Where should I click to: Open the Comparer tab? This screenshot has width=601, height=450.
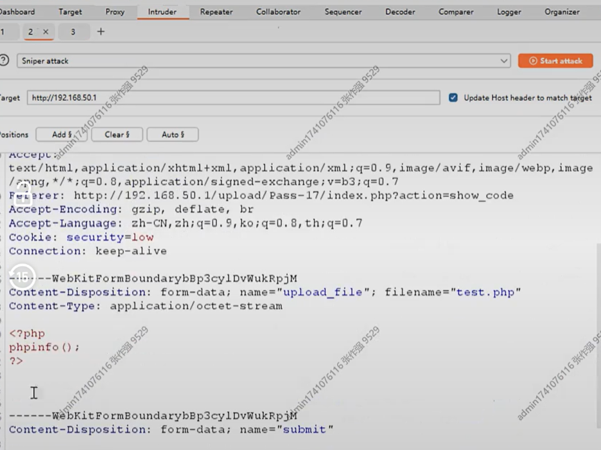coord(456,12)
